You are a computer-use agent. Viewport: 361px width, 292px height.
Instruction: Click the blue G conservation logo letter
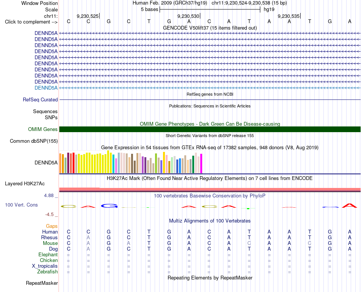pos(109,206)
